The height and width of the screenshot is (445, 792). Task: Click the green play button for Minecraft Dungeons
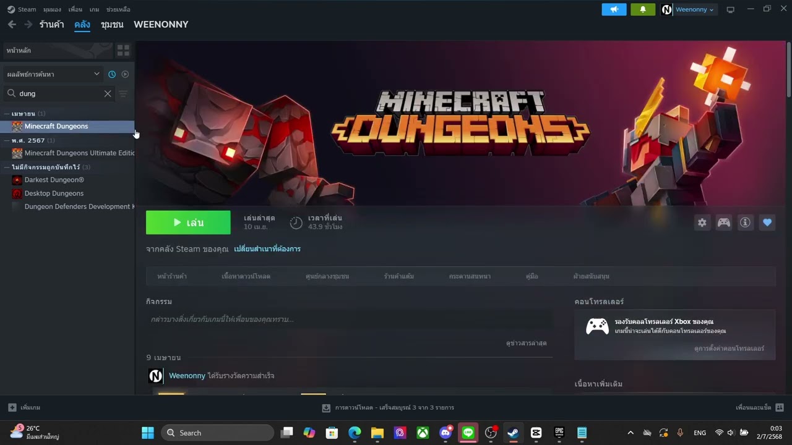188,222
